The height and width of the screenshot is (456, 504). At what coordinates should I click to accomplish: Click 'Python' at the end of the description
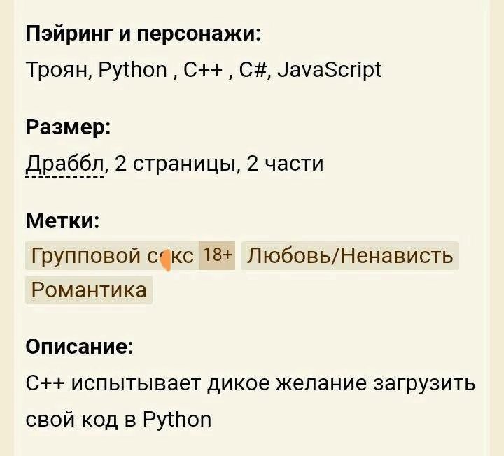[x=176, y=419]
